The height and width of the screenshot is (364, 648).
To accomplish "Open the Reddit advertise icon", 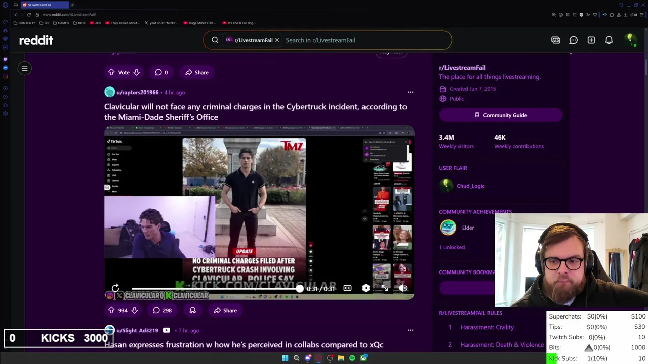I will click(x=556, y=40).
